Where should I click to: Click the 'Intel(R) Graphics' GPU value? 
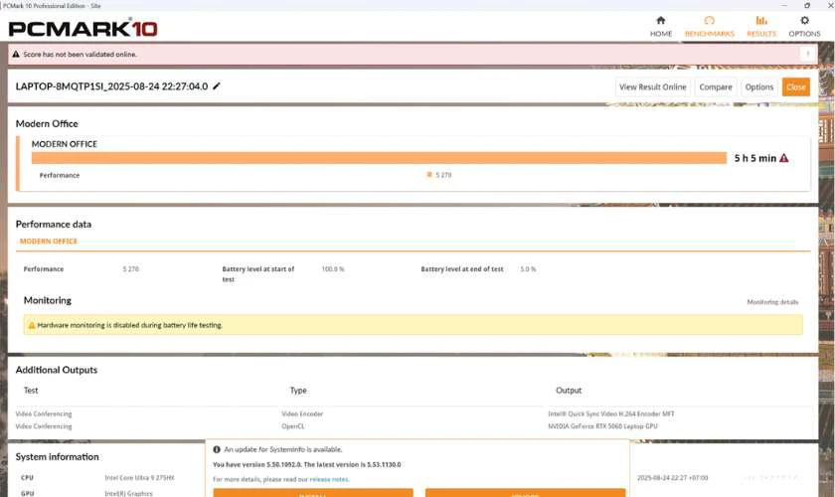128,494
